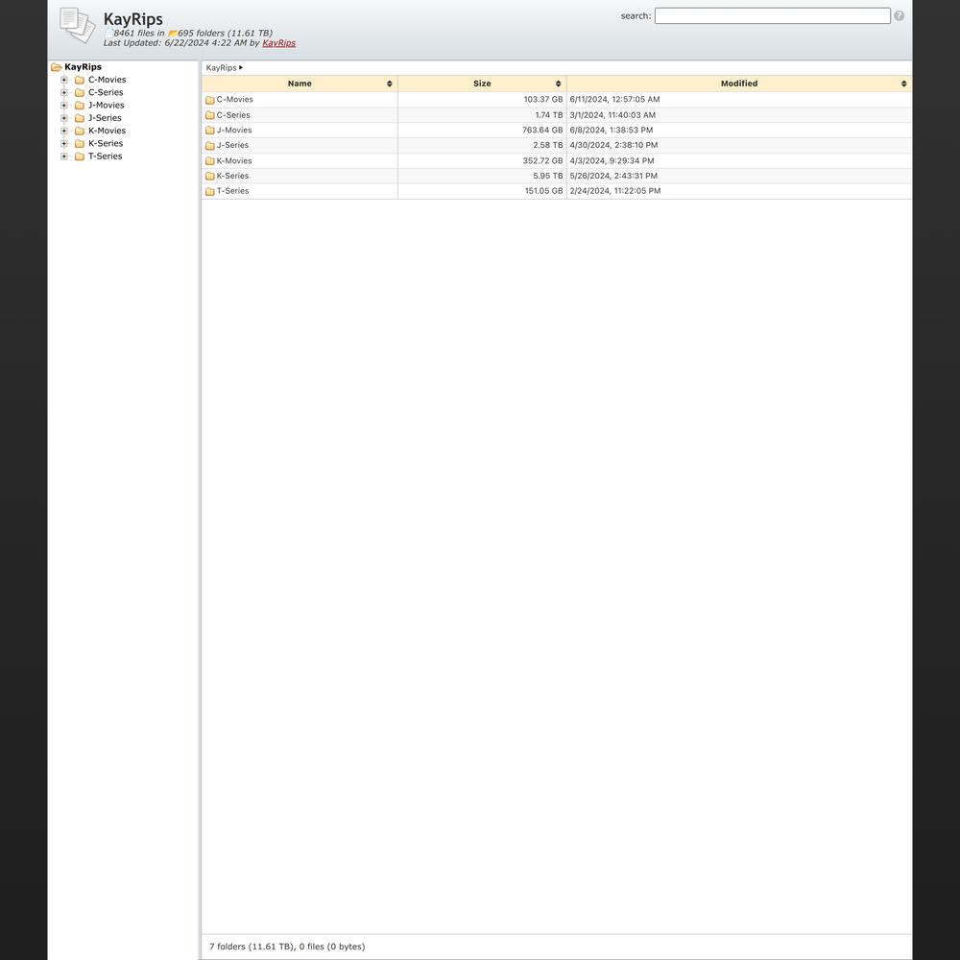Open K-Series folder name in table
The image size is (960, 960).
pyautogui.click(x=232, y=177)
